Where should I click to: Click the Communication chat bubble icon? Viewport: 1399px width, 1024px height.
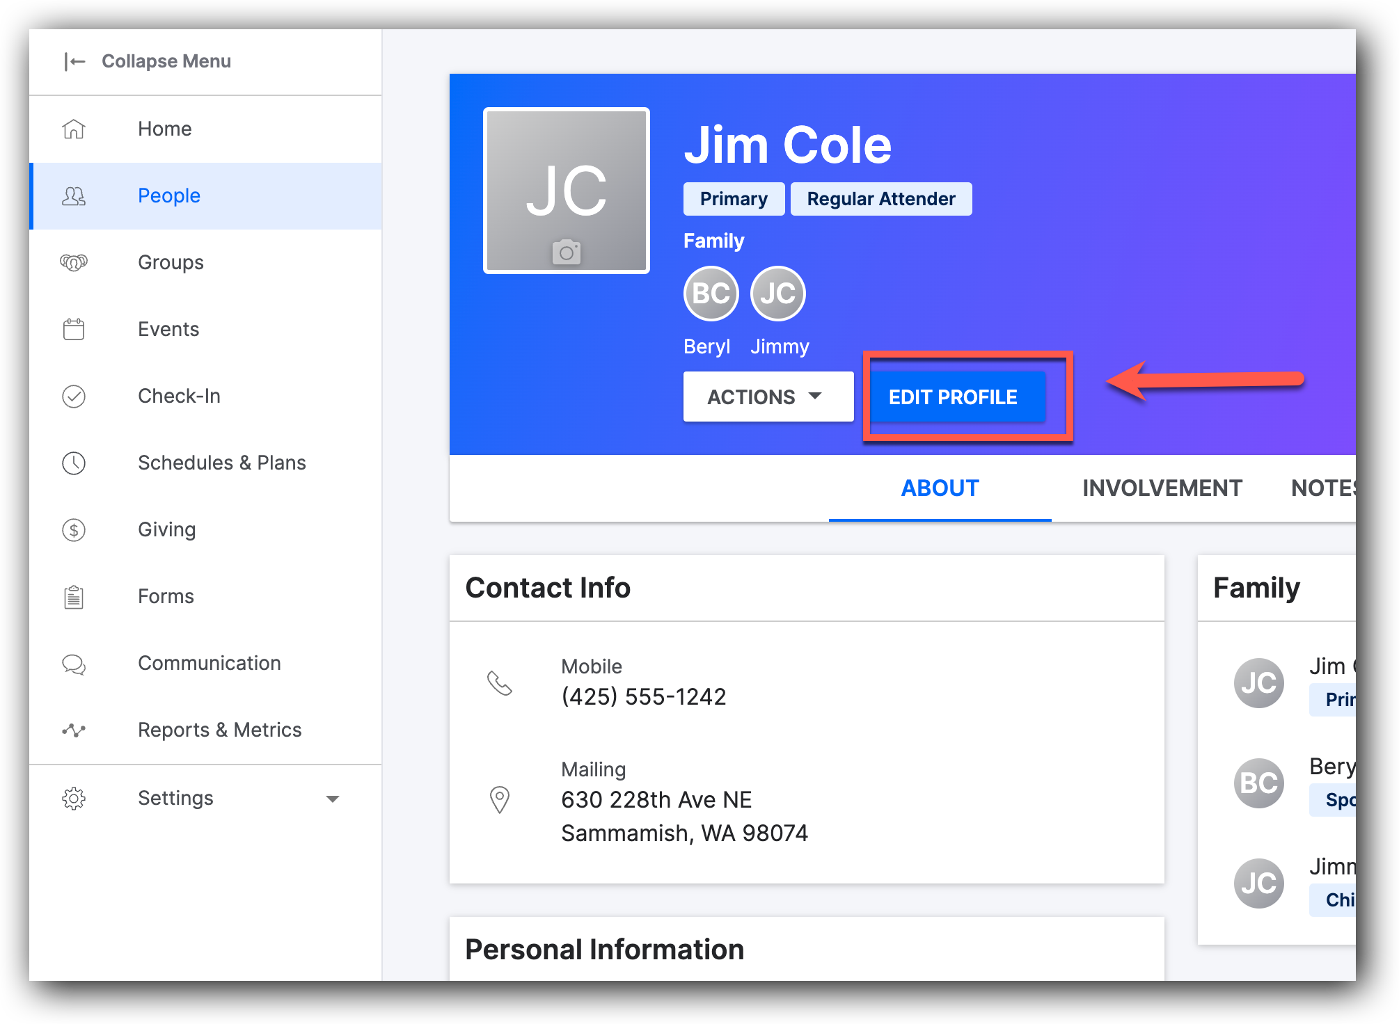pyautogui.click(x=74, y=664)
